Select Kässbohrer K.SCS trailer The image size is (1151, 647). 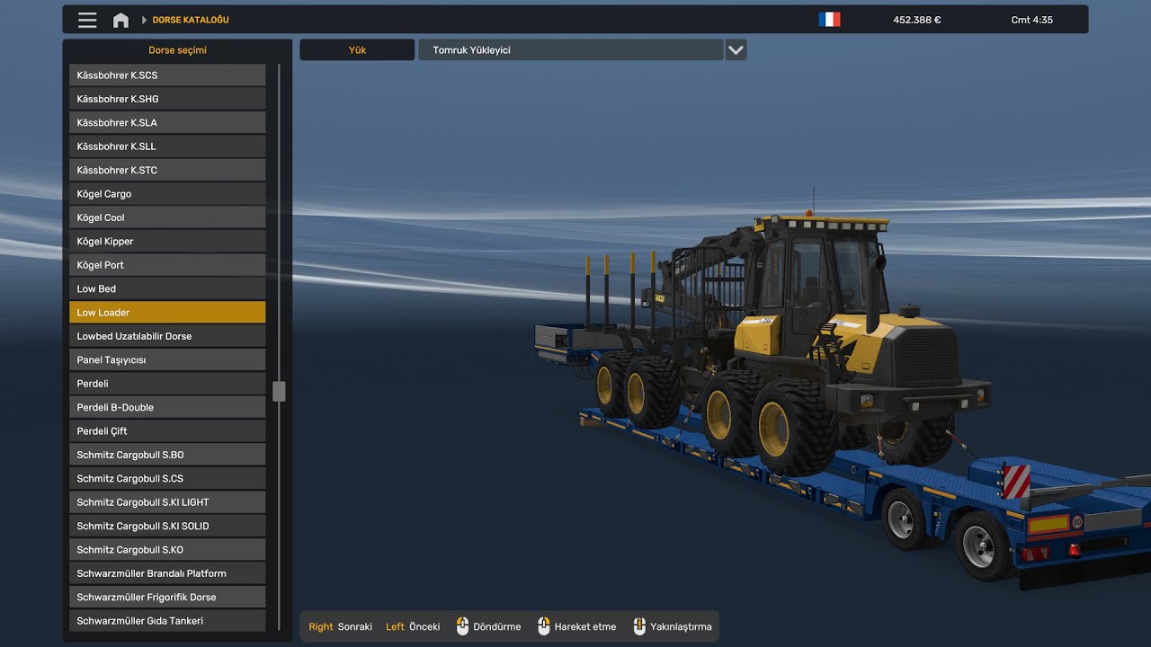coord(167,75)
